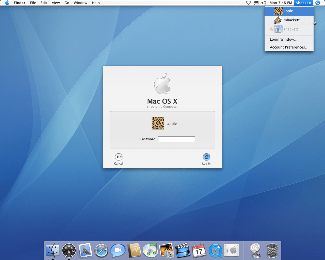Launch iCal calendar from the dock
Viewport: 325px width, 260px height.
199,250
